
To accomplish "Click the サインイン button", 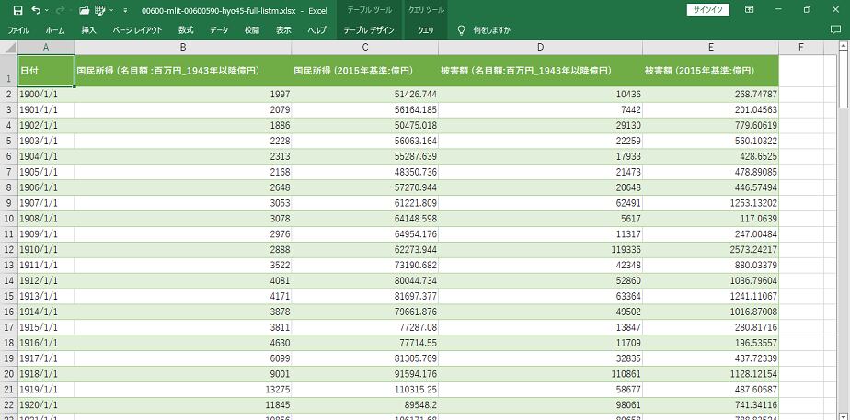I will (707, 10).
